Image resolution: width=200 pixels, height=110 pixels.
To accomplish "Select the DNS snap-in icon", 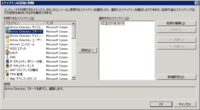I will pos(7,57).
